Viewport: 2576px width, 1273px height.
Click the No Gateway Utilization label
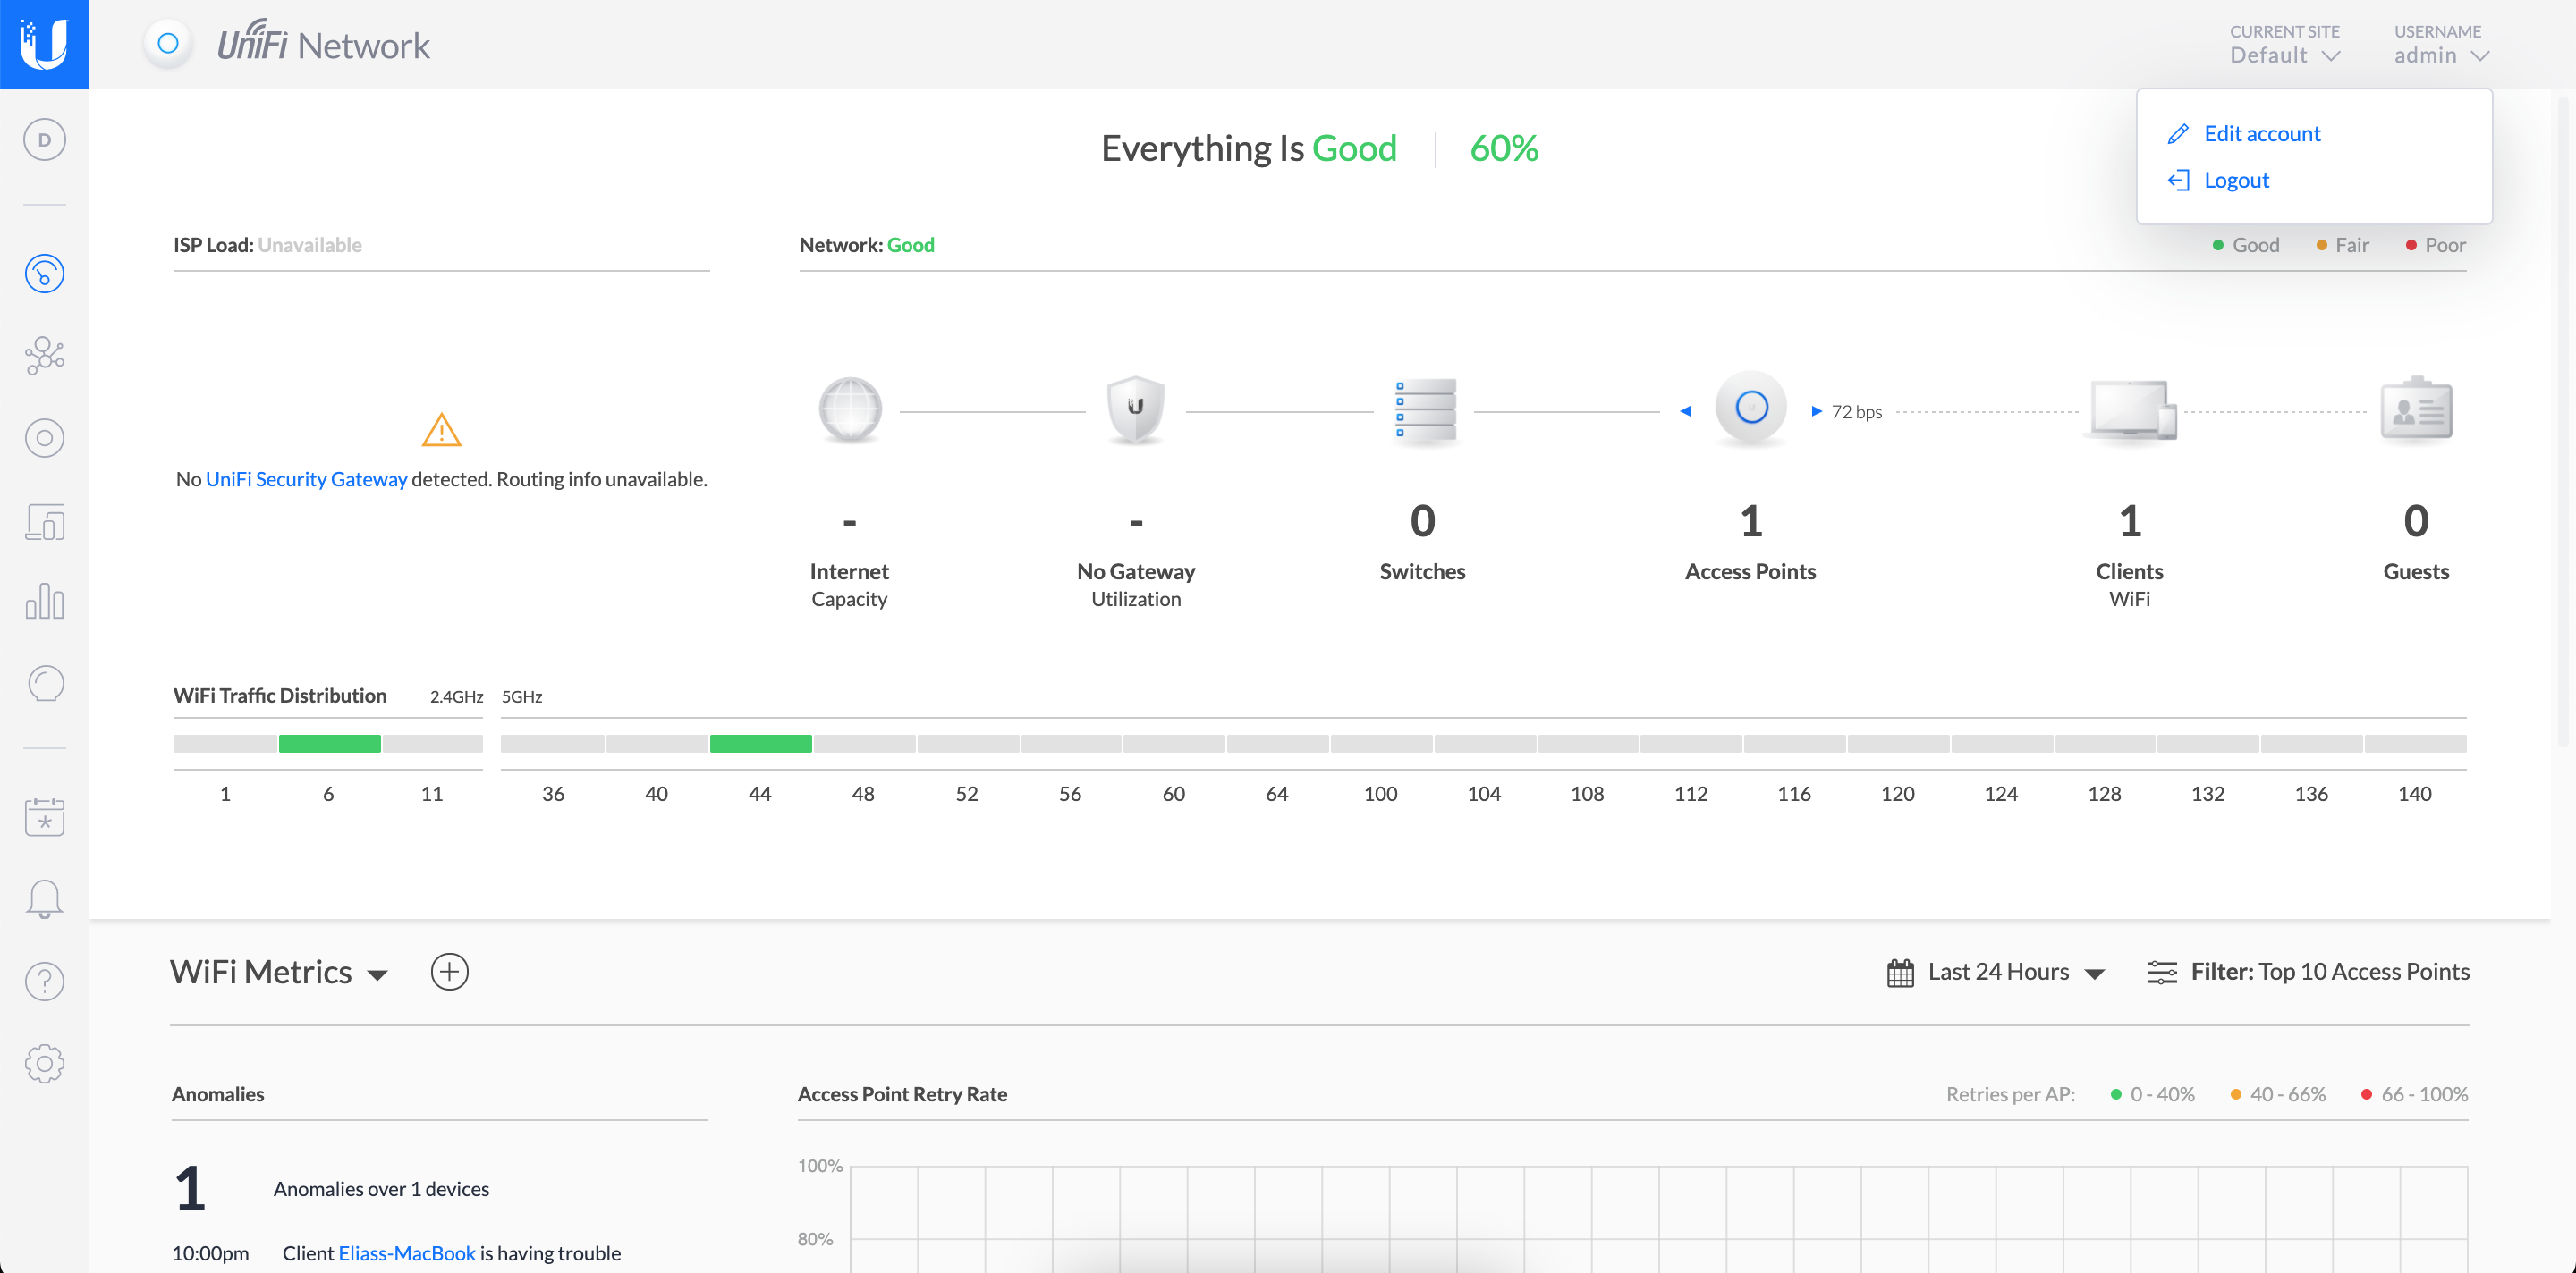tap(1135, 585)
